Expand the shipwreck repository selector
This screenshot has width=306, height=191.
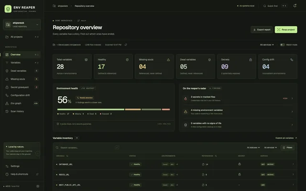tap(22, 24)
